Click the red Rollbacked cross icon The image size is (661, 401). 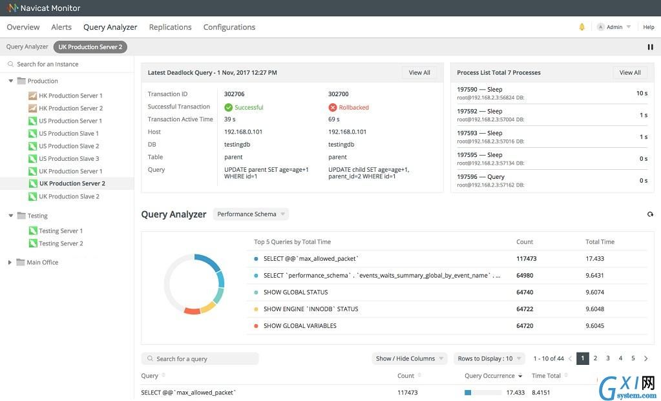pyautogui.click(x=333, y=107)
